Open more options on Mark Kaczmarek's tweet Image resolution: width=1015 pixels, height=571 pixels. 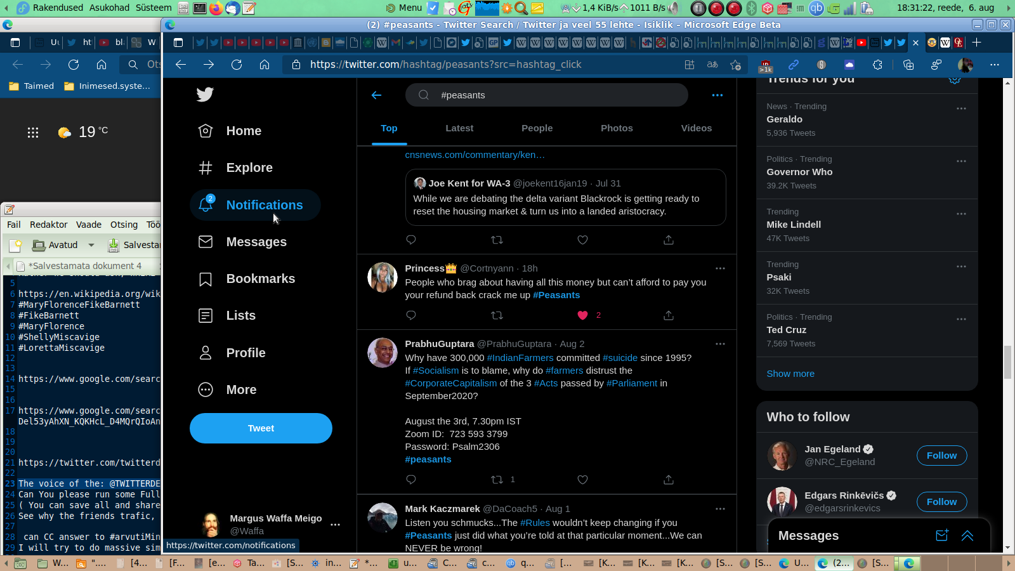pos(720,509)
